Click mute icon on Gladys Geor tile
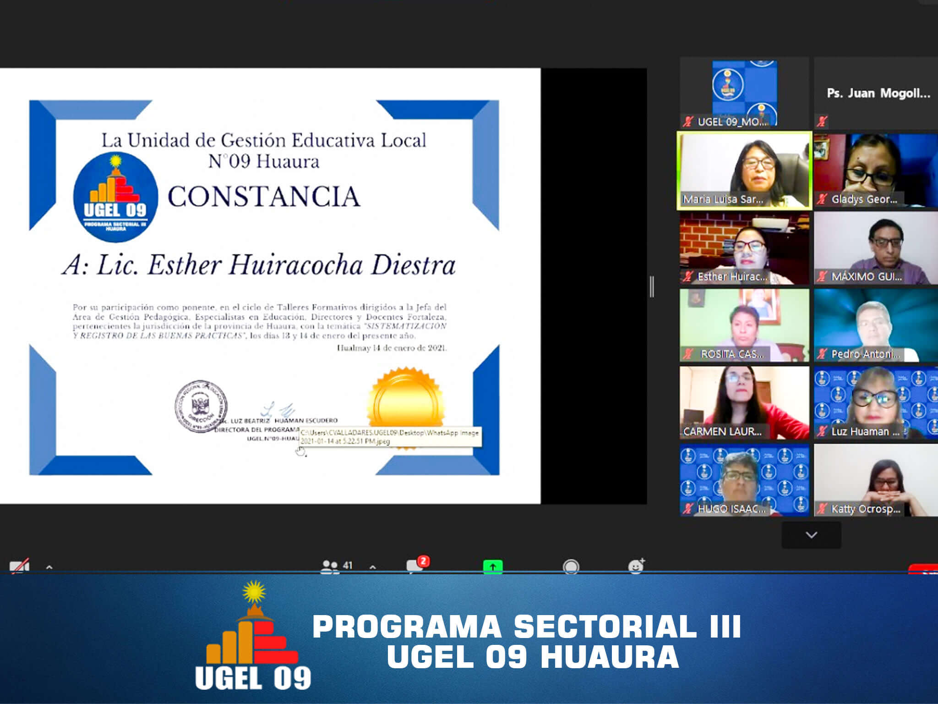Screen dimensions: 938x704 pyautogui.click(x=823, y=199)
